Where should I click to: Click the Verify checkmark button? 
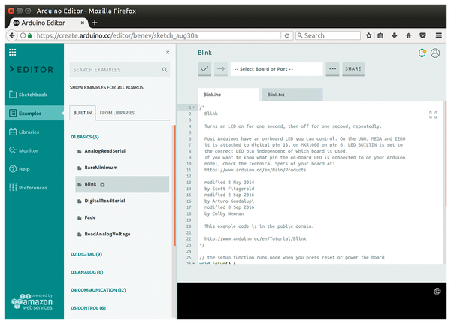(x=204, y=69)
